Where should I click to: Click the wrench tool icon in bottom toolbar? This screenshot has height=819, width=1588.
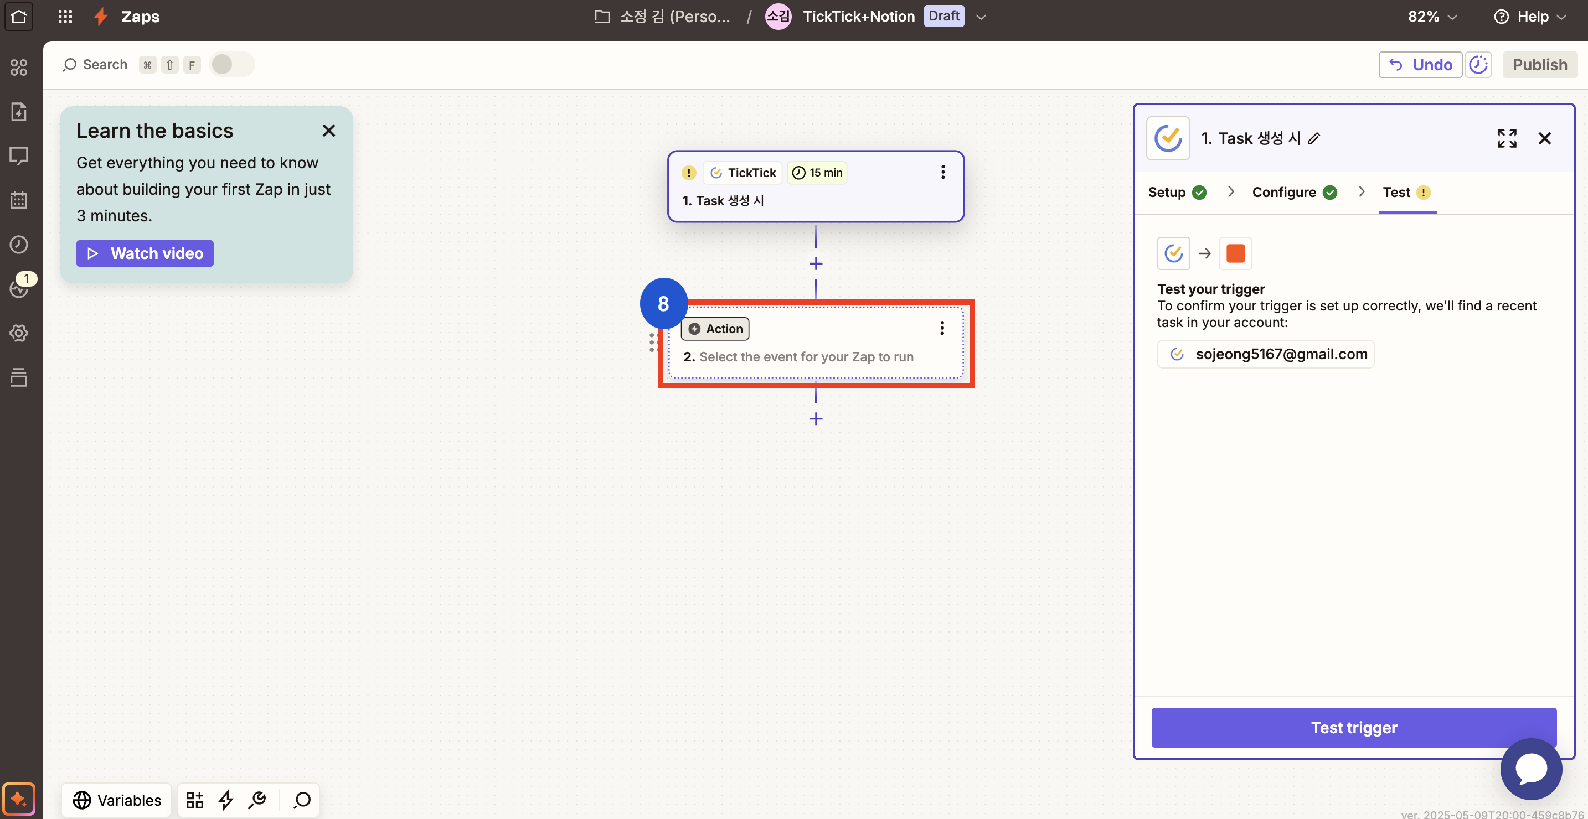tap(257, 800)
